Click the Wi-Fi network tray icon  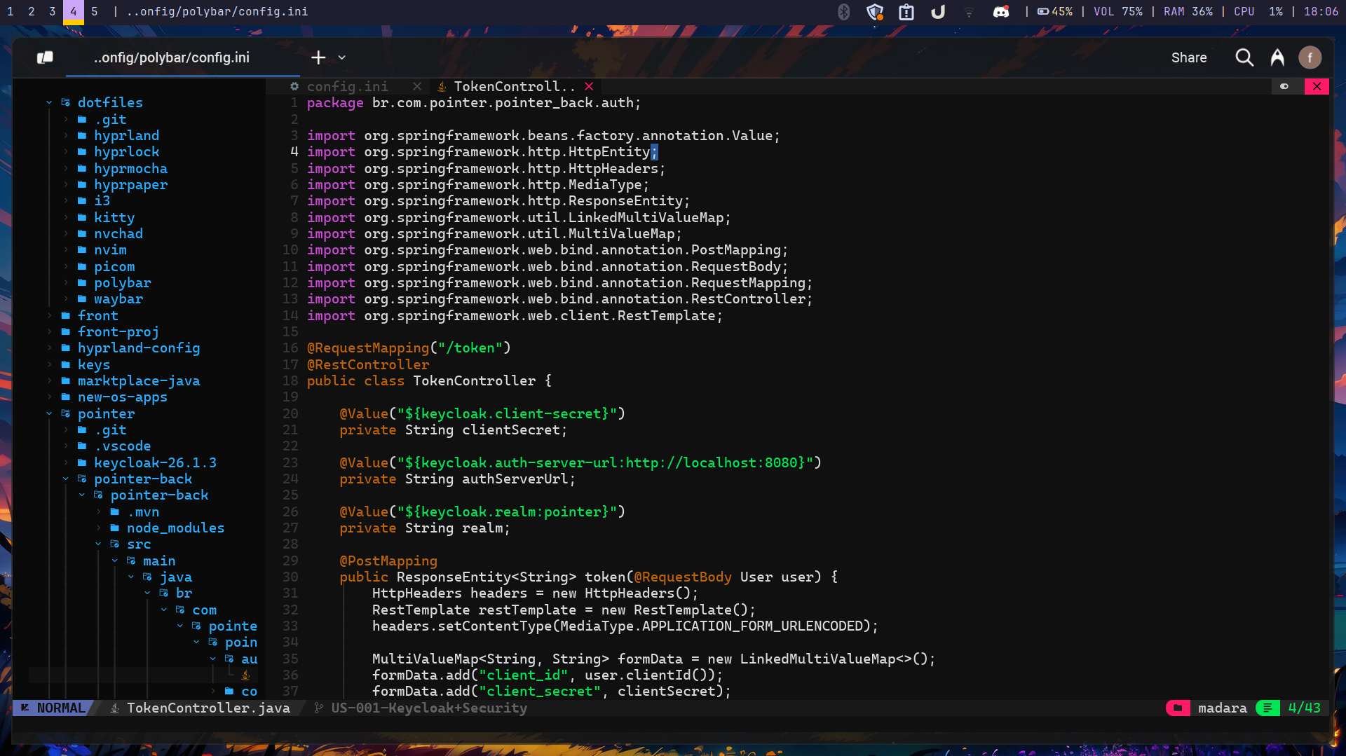pos(969,12)
